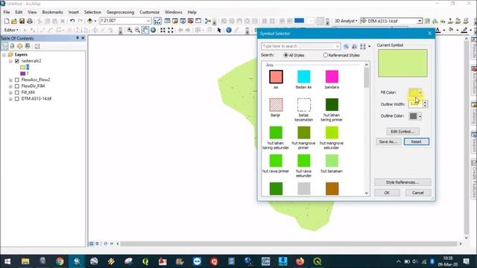477x268 pixels.
Task: Expand the Fill_tif4 layer
Action: point(10,92)
